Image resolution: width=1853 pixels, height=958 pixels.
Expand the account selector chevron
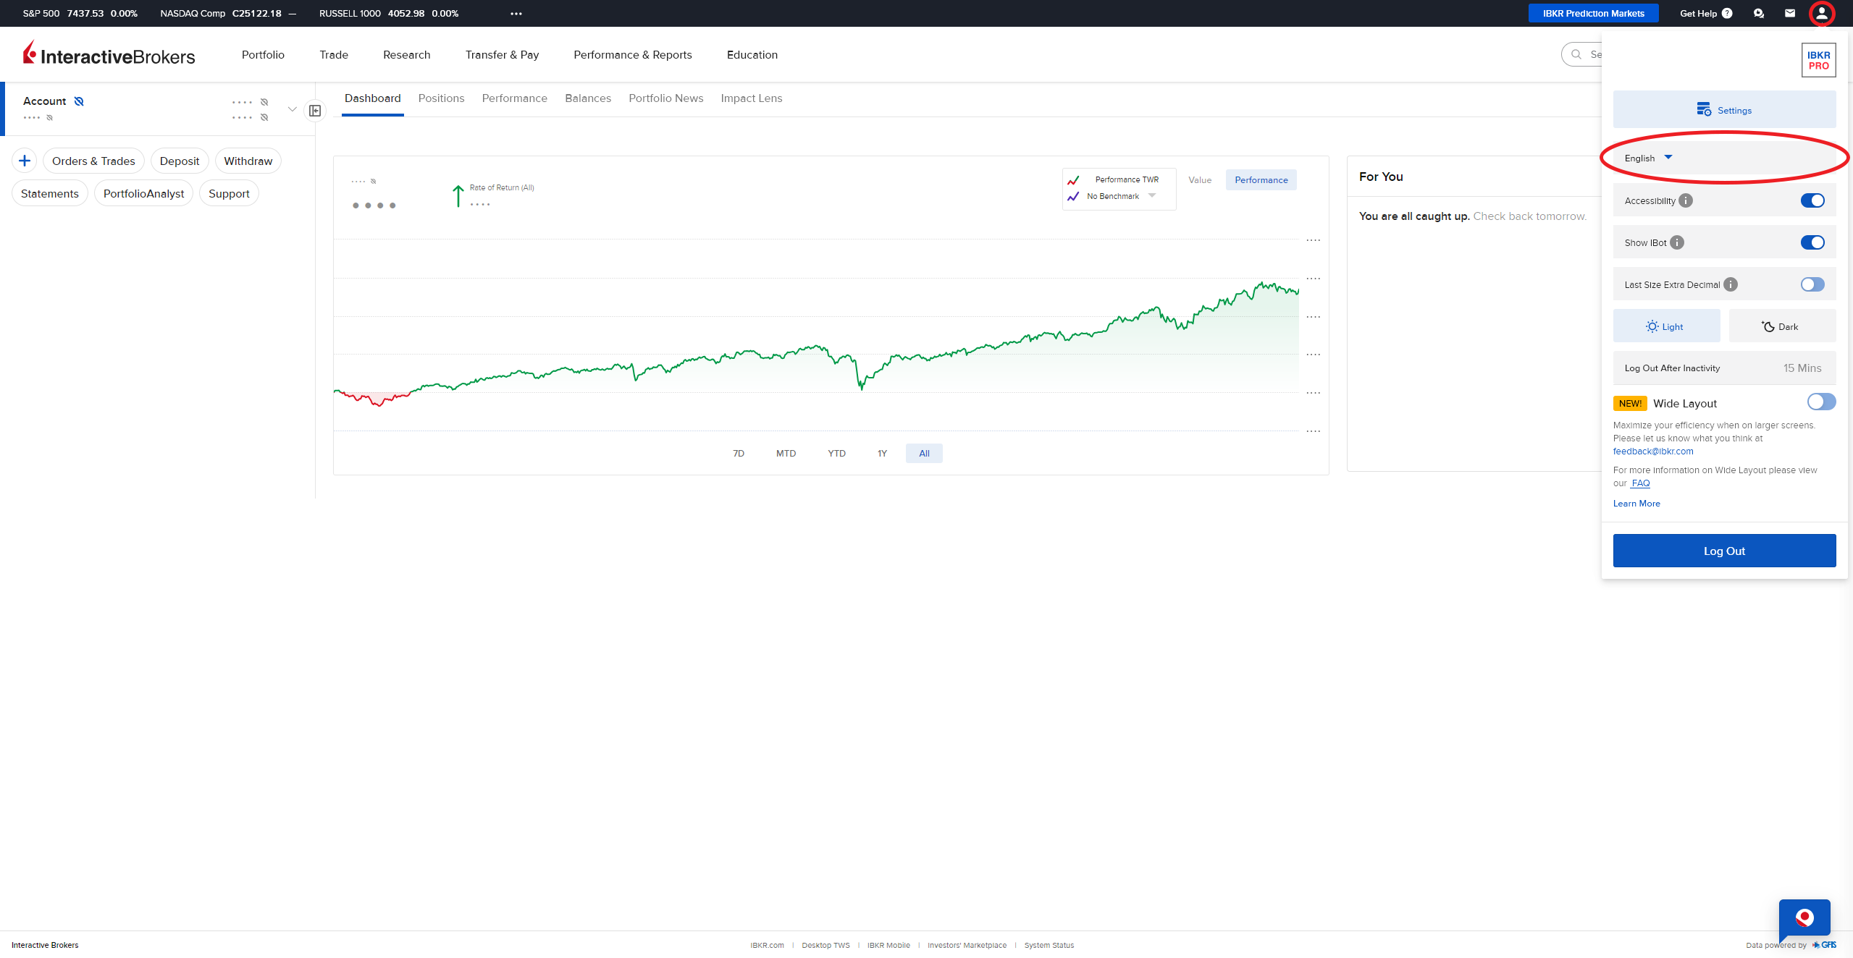coord(293,109)
